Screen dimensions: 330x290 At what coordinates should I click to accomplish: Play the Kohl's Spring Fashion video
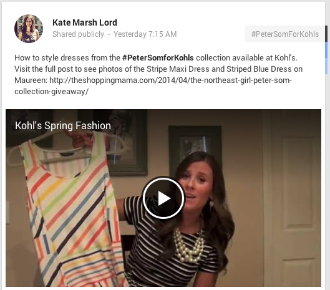pyautogui.click(x=163, y=198)
